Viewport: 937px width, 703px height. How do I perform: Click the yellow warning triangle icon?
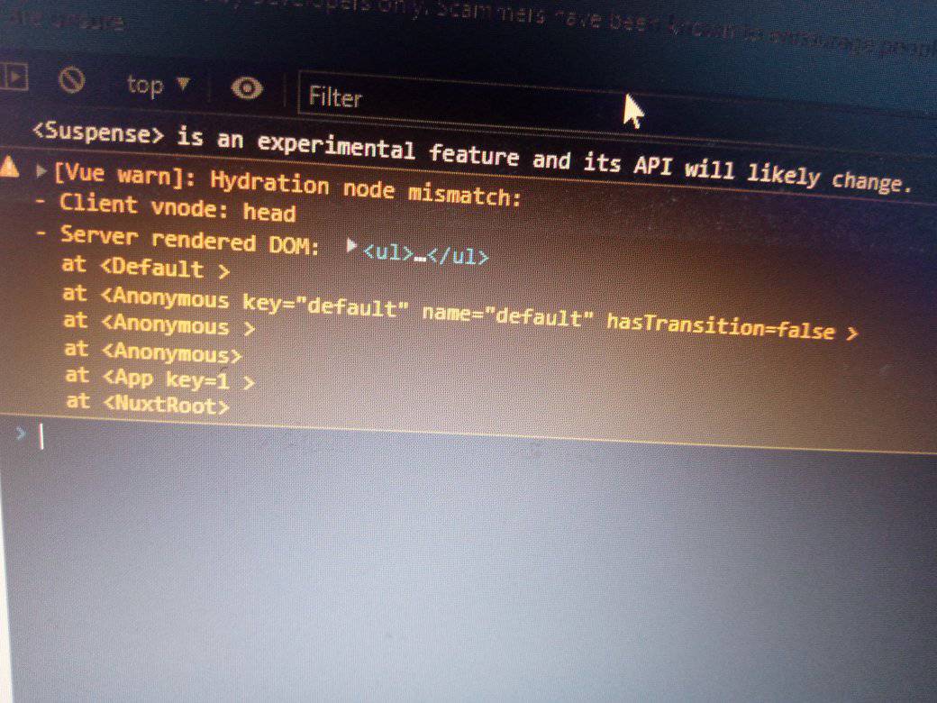click(x=9, y=167)
